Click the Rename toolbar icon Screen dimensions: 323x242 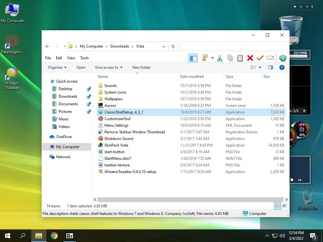coord(270,58)
